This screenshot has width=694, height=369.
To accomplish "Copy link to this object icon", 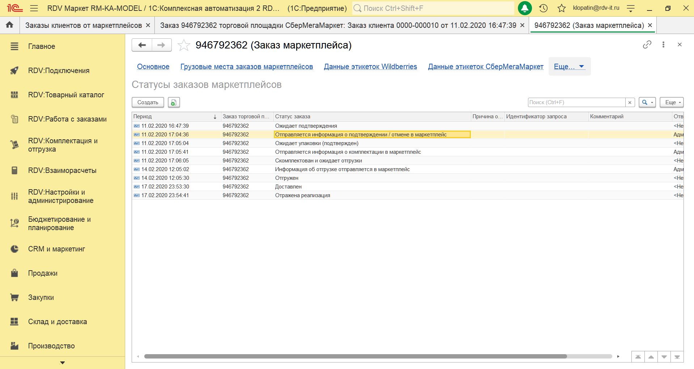I will [x=647, y=44].
